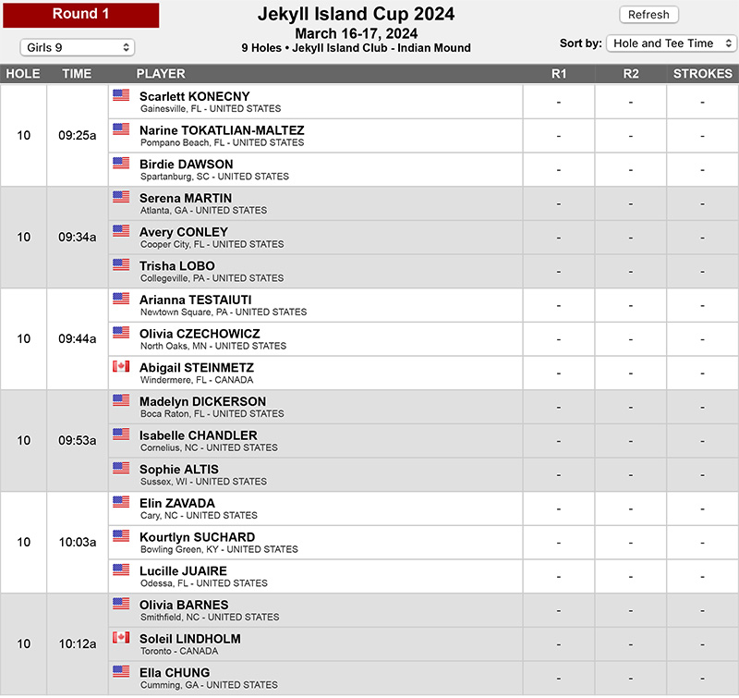
Task: Click the 09:34a tee time
Action: coord(78,238)
